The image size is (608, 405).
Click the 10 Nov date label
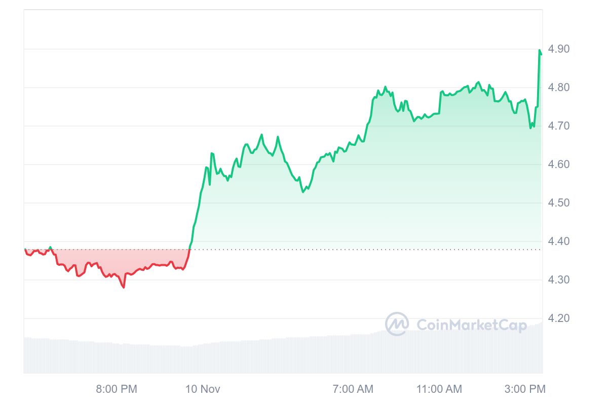pyautogui.click(x=203, y=389)
